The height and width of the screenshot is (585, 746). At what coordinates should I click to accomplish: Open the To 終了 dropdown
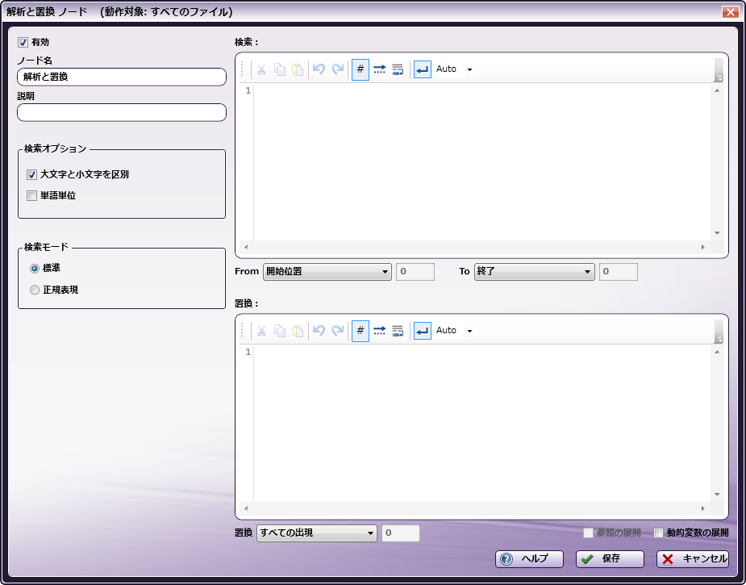(x=534, y=272)
